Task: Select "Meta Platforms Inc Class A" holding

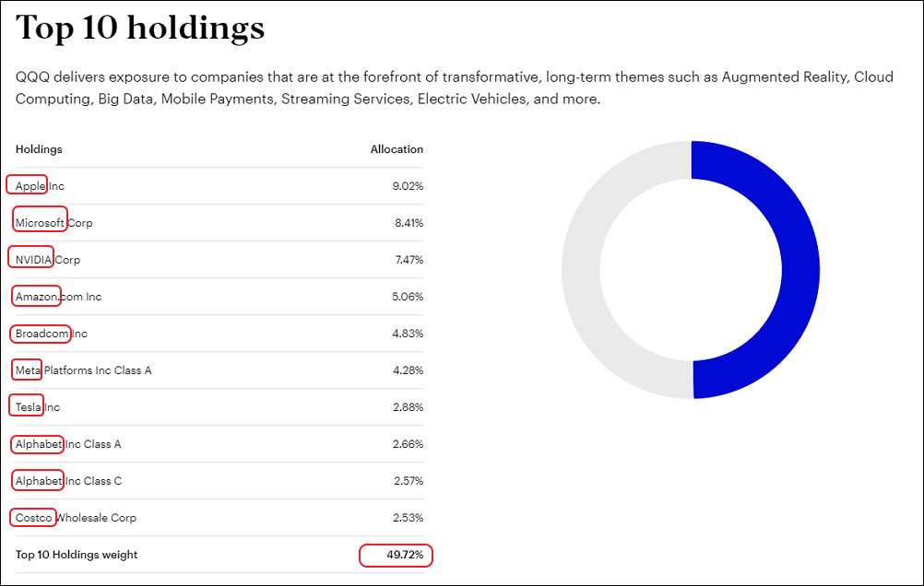Action: pos(83,370)
